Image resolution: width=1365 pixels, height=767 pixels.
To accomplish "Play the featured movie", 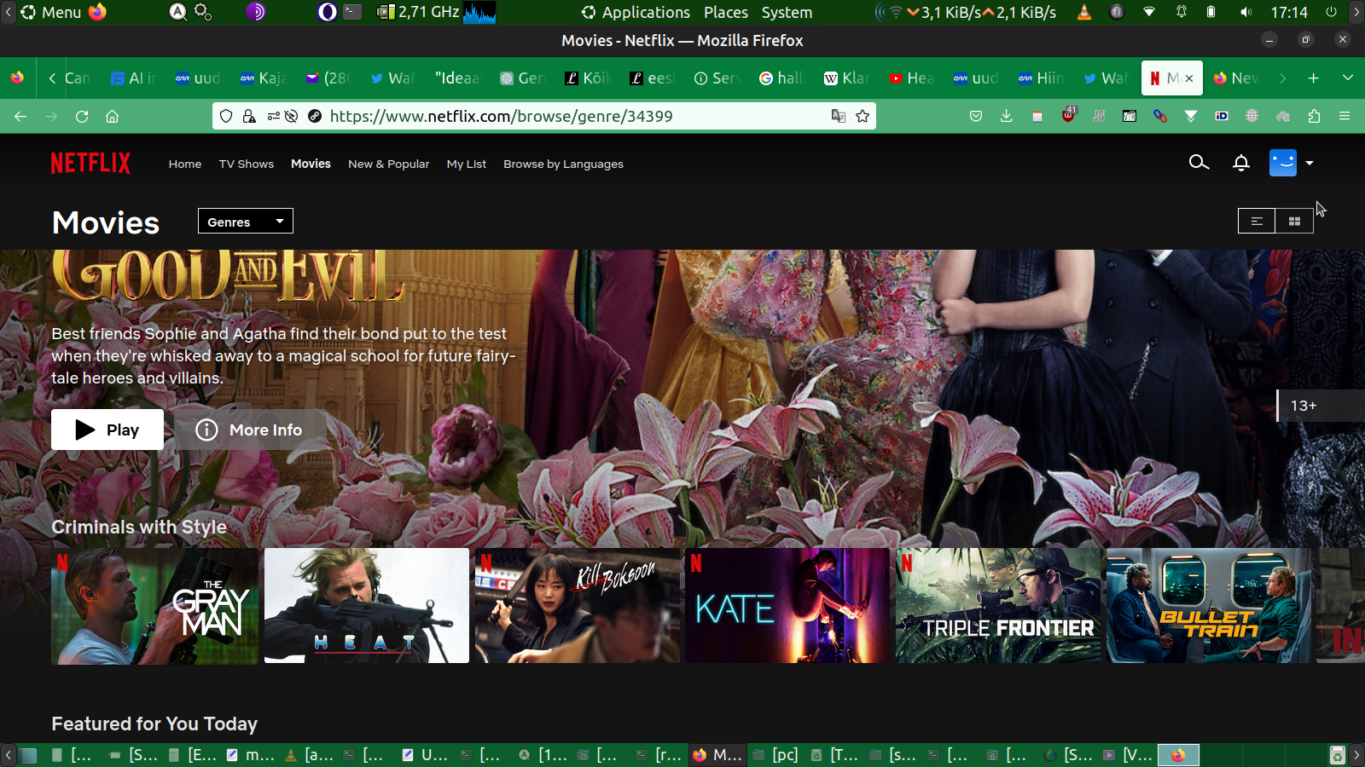I will tap(107, 430).
